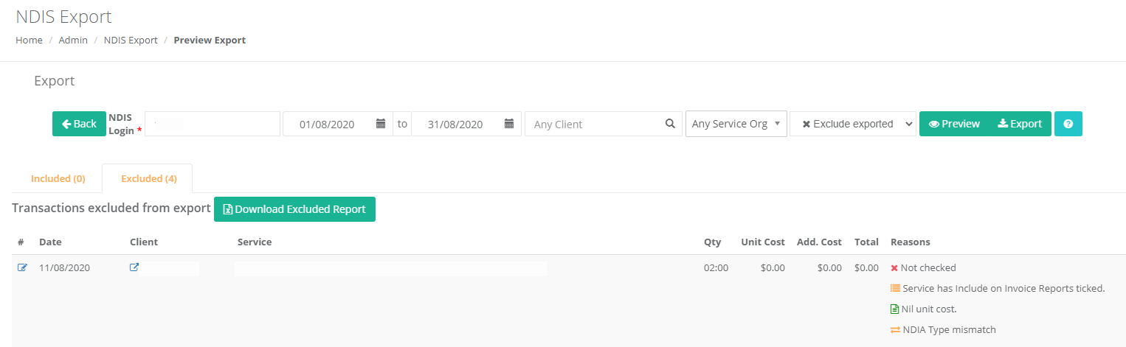Click the Nil unit cost document icon

click(x=895, y=309)
